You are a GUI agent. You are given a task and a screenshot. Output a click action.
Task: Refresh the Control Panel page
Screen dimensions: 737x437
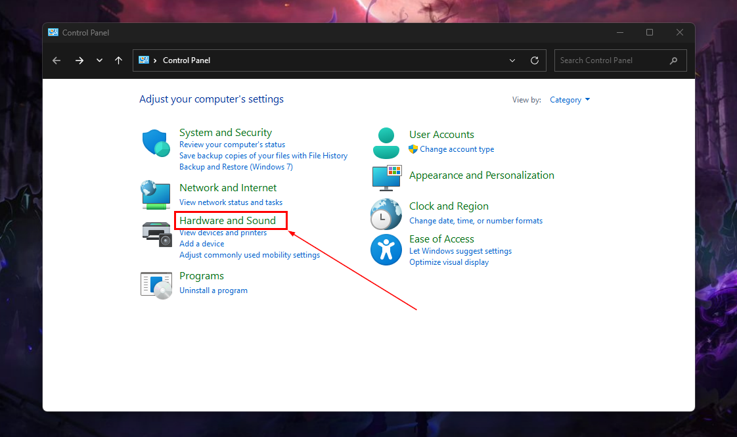pos(534,60)
